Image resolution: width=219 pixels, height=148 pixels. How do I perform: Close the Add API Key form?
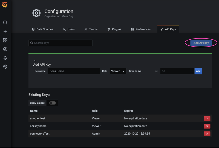[x=35, y=60]
